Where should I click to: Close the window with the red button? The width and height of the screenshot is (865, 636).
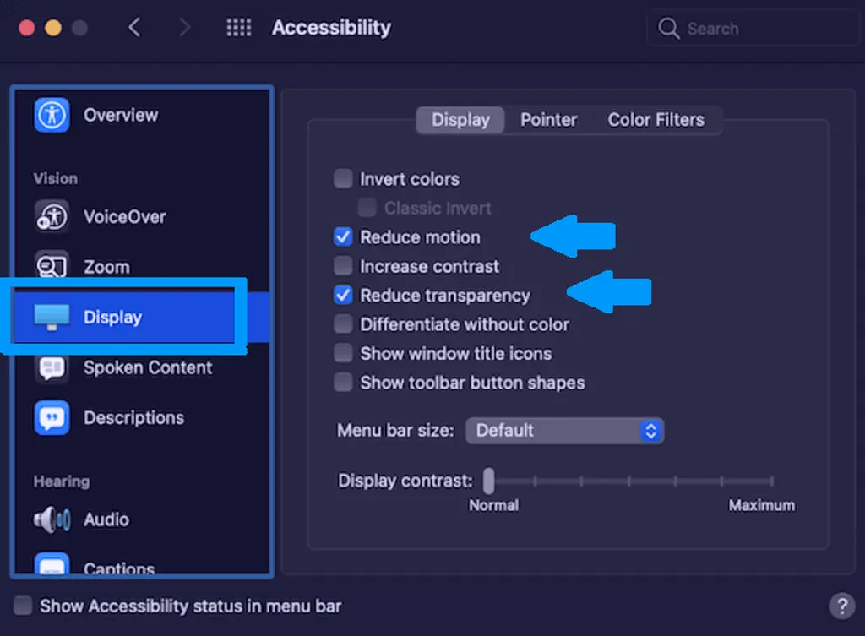[x=27, y=28]
